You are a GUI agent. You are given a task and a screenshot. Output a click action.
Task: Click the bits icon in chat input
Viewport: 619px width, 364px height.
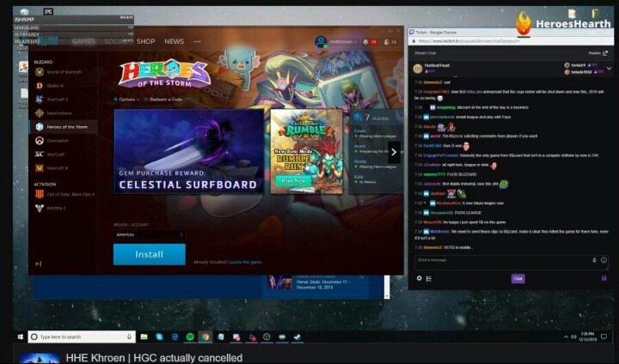tap(594, 260)
